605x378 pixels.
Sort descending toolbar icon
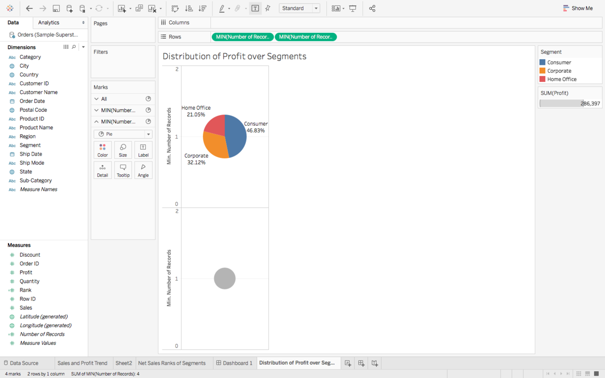coord(202,8)
